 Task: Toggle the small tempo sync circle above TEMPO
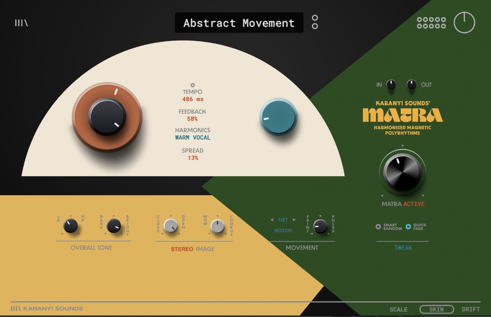click(193, 85)
